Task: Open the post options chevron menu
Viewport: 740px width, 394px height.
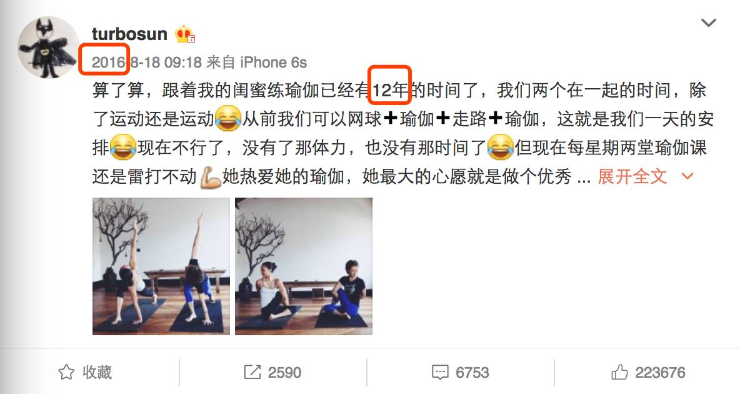Action: (708, 23)
